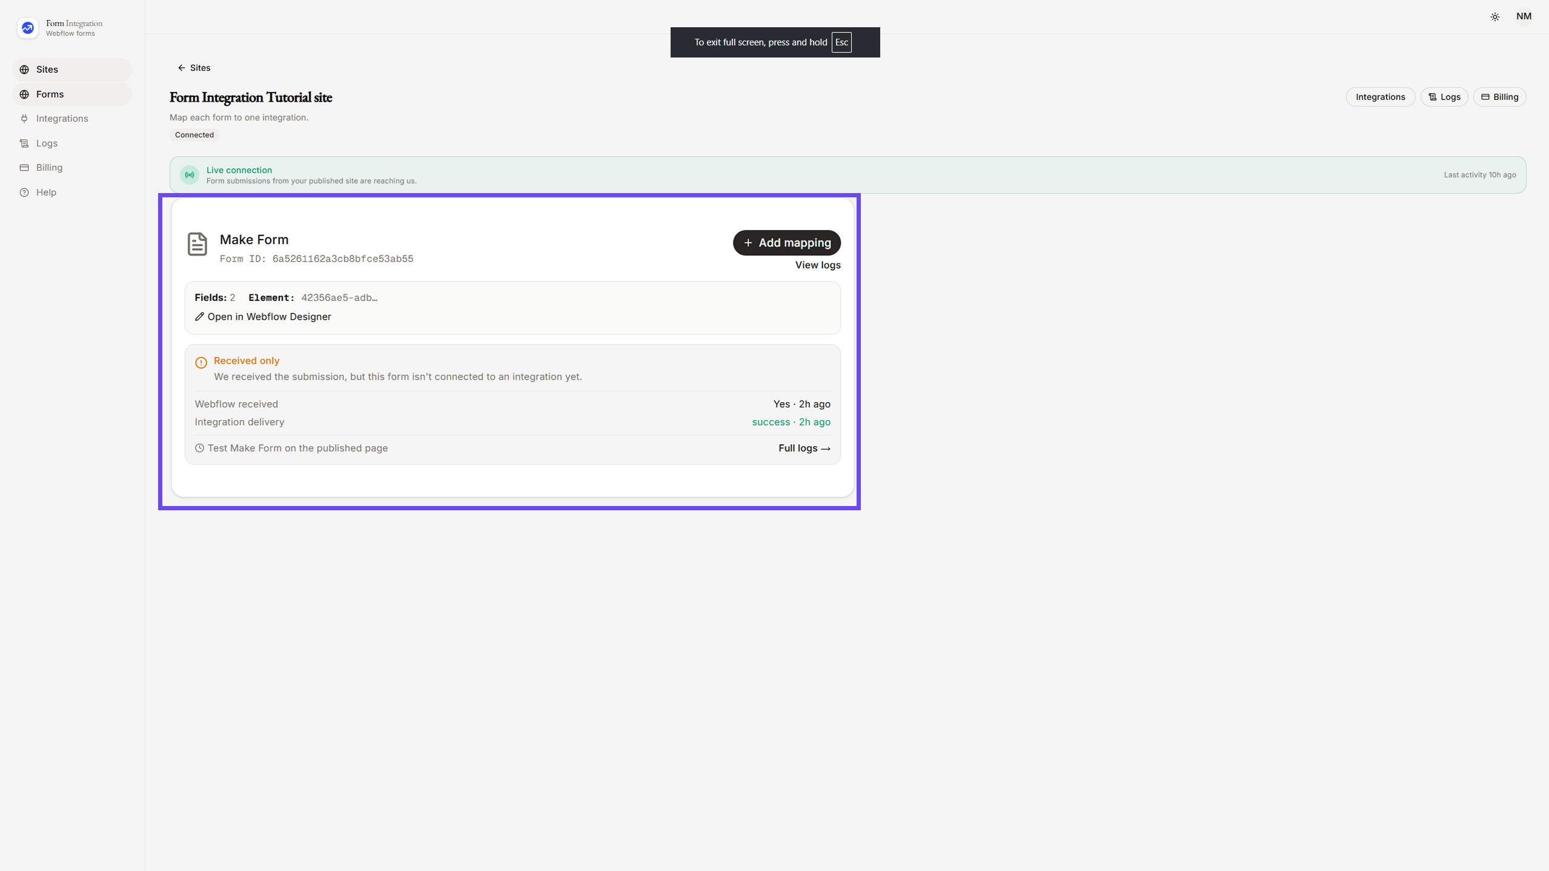Viewport: 1549px width, 871px height.
Task: Click the back arrow next to Sites
Action: point(181,68)
